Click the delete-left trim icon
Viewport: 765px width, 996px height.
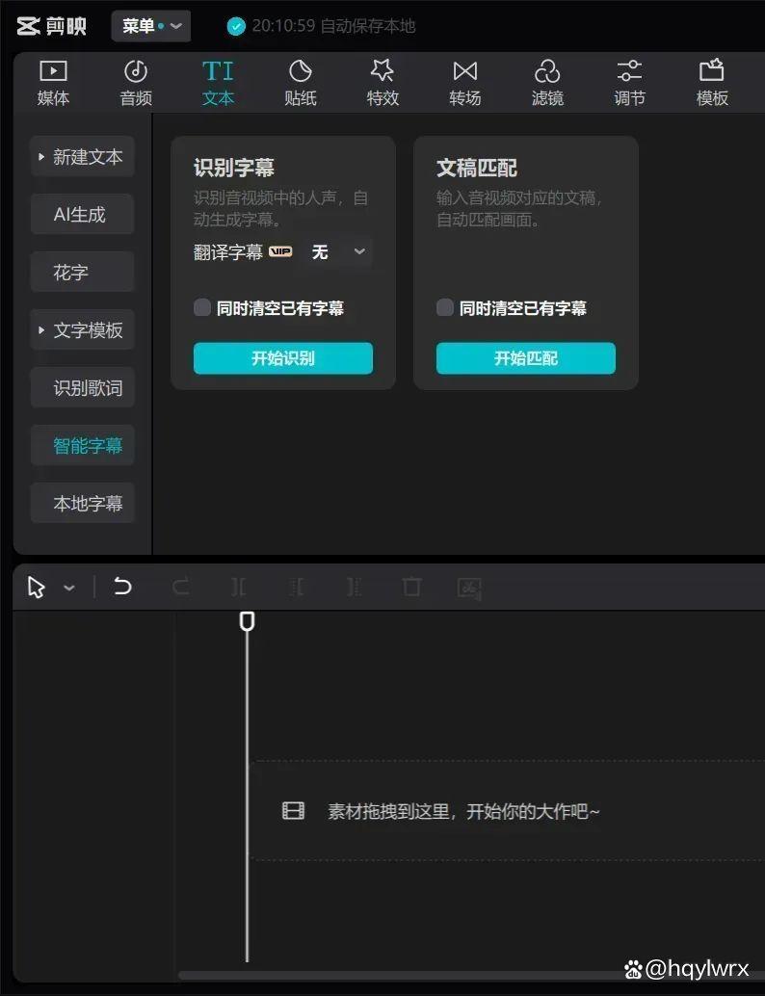pos(297,587)
